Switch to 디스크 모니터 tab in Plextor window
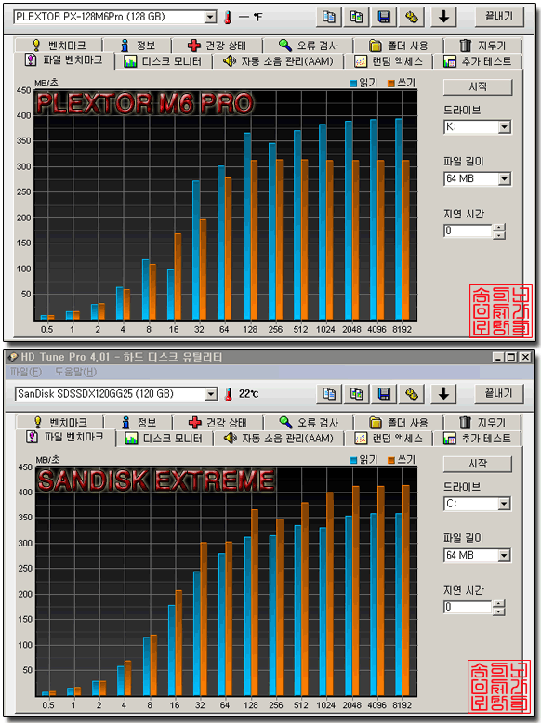 point(164,61)
